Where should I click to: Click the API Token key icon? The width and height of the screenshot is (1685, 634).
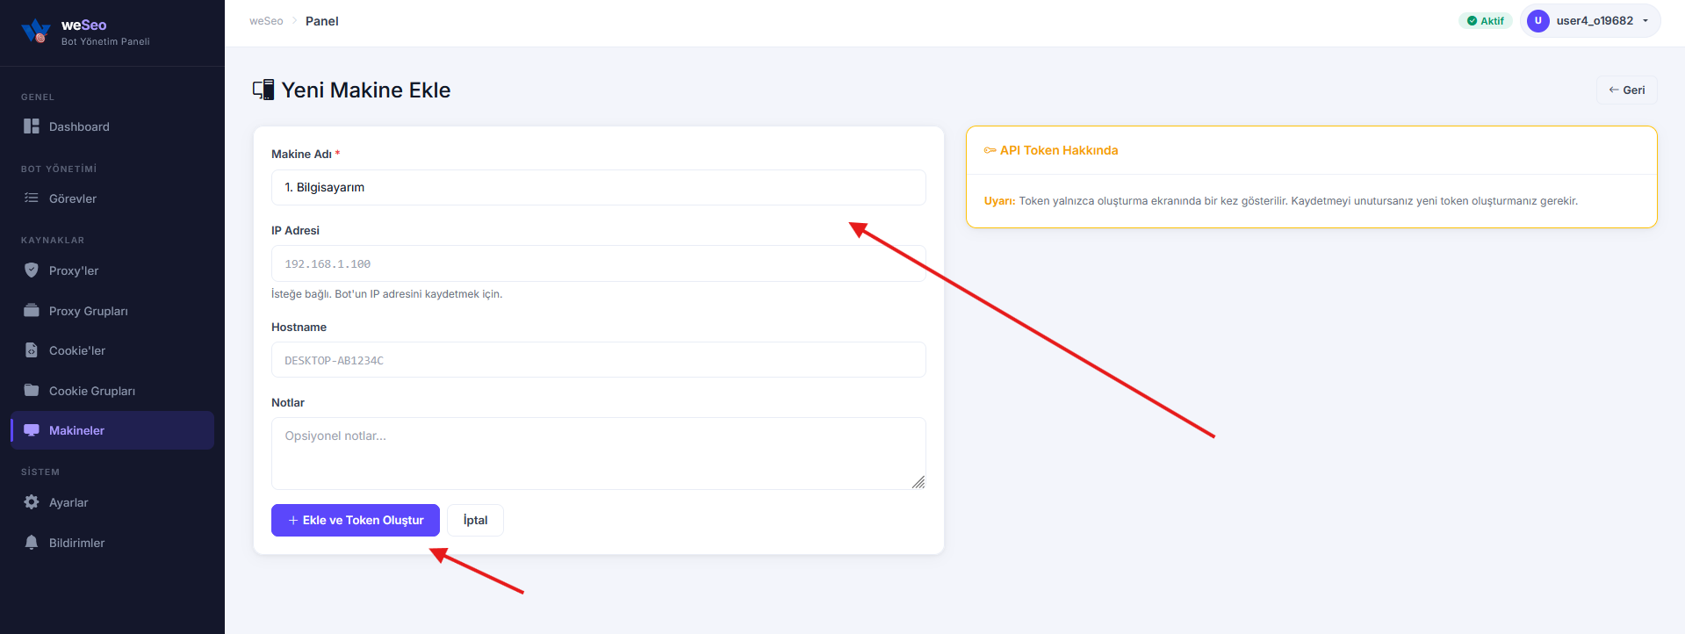coord(990,150)
